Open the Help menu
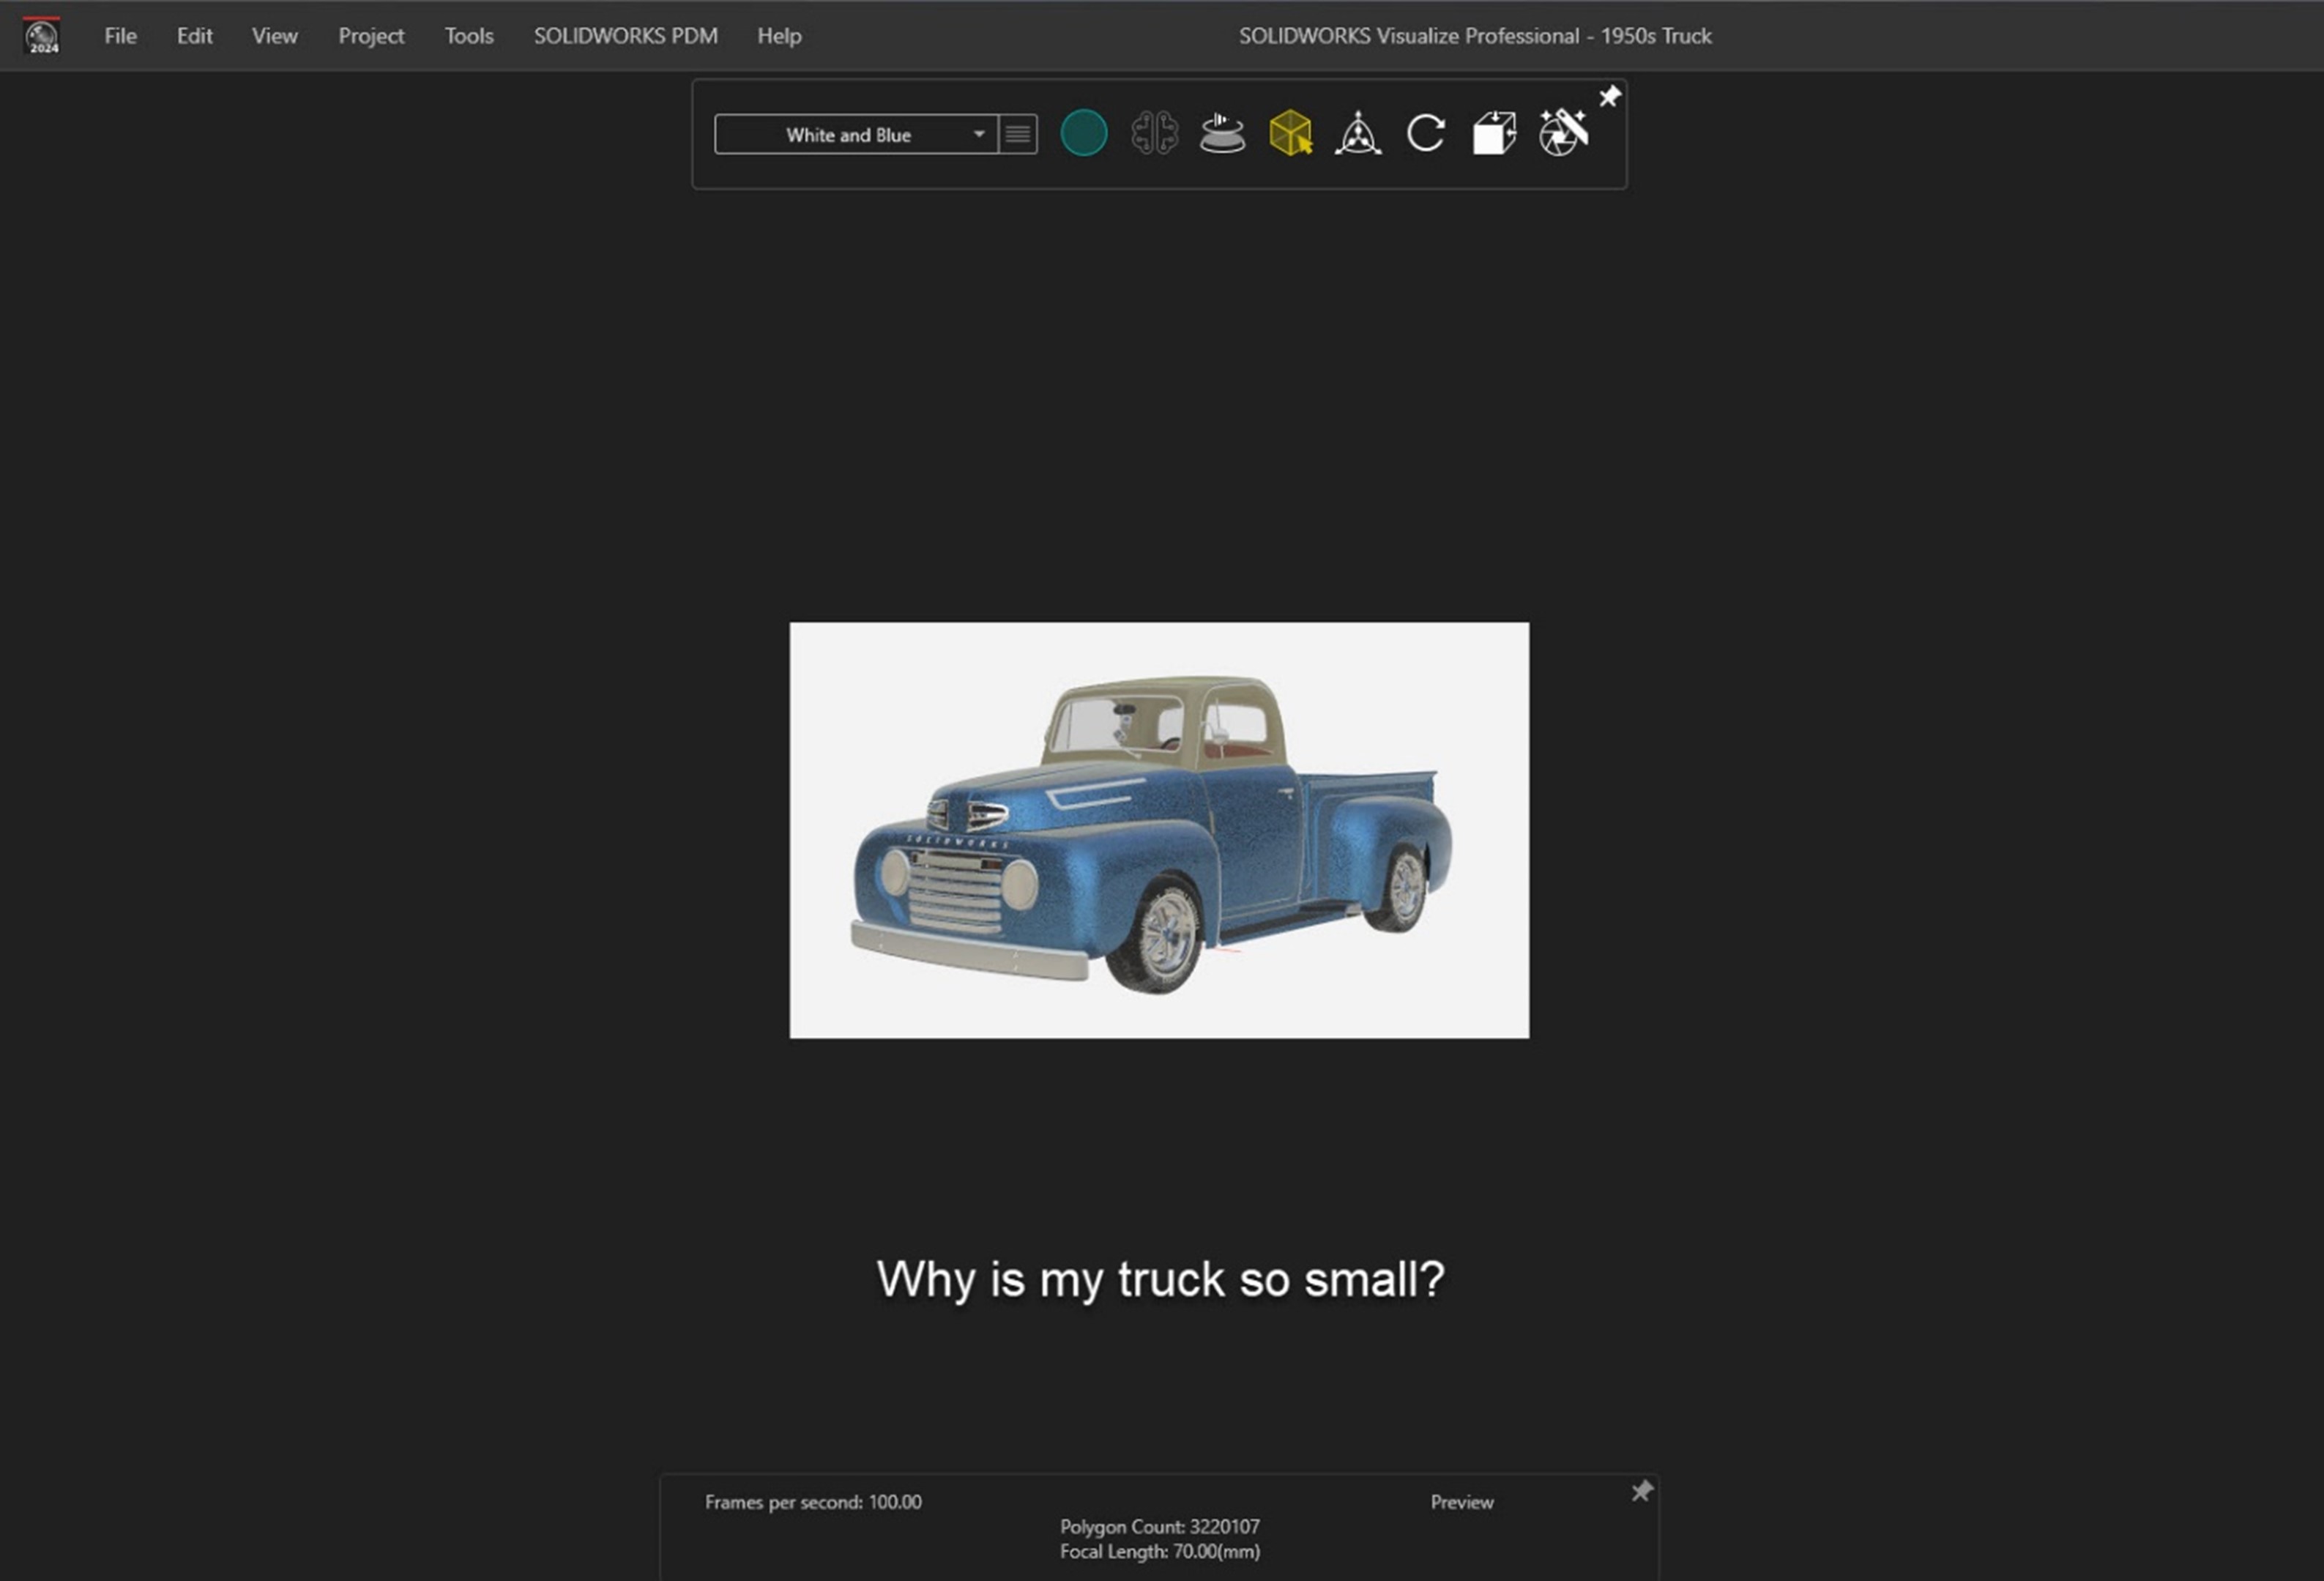This screenshot has width=2324, height=1581. [x=779, y=36]
